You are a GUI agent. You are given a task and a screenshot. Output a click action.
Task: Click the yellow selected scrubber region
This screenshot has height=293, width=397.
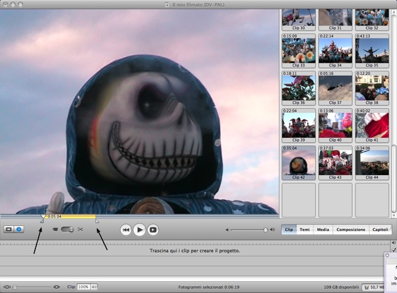tap(70, 217)
